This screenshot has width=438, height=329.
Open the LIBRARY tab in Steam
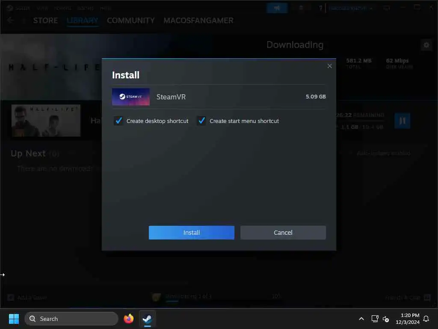[83, 21]
